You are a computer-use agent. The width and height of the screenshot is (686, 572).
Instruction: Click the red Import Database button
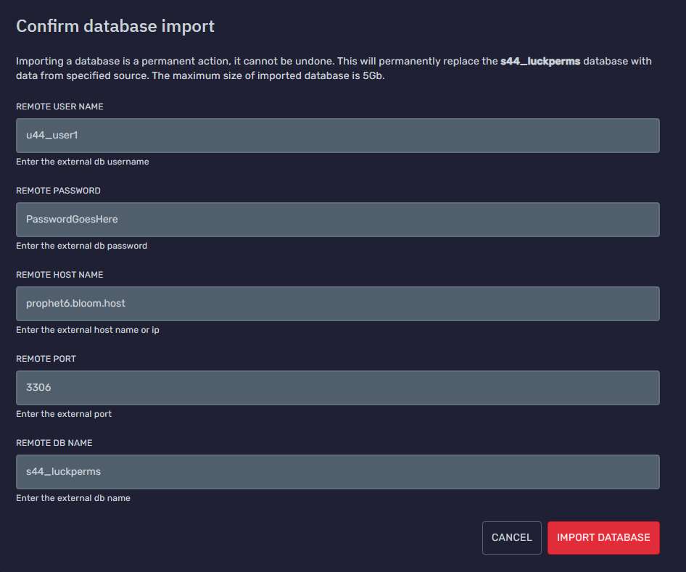tap(603, 538)
